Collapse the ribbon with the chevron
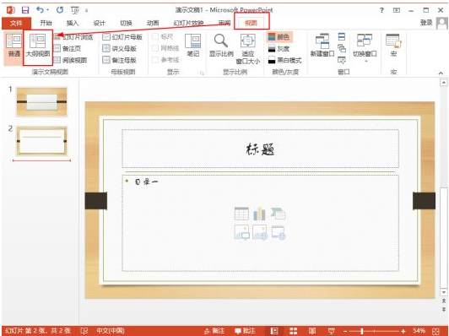449x336 pixels. 441,73
